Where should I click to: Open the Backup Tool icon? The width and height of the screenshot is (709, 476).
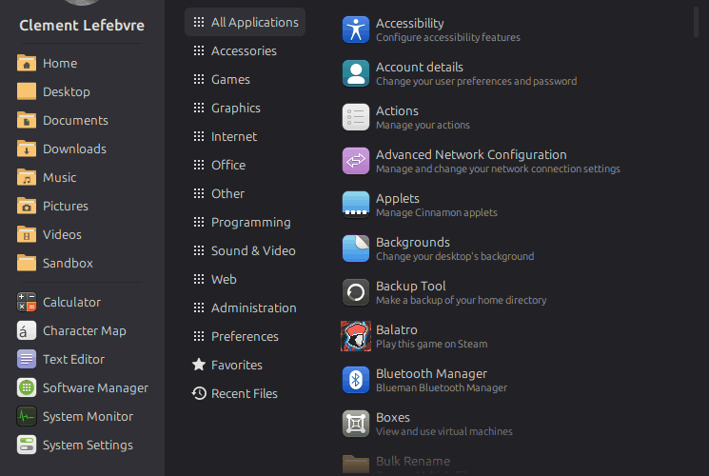pyautogui.click(x=355, y=292)
